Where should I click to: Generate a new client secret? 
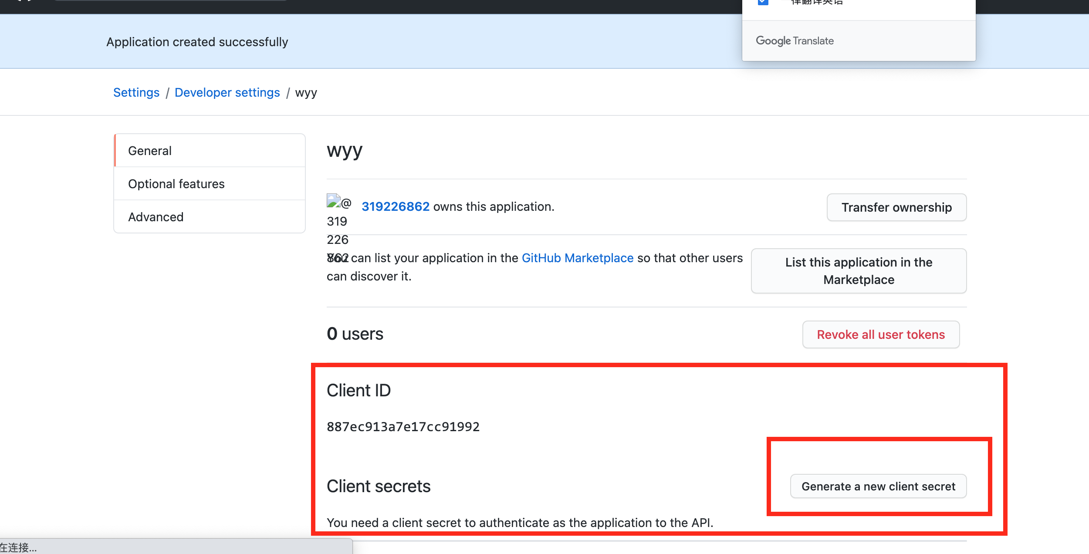point(878,486)
